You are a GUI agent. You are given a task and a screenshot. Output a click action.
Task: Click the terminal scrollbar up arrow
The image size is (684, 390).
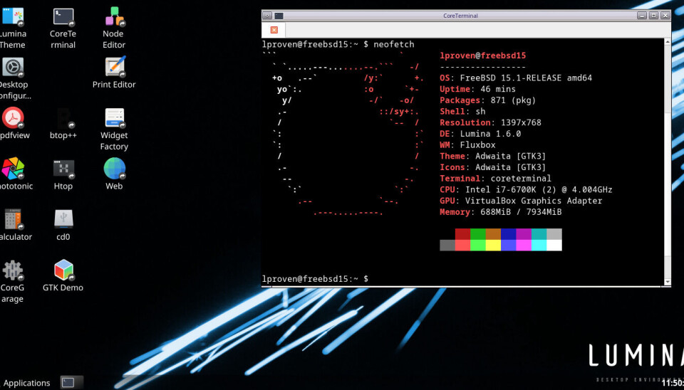[x=667, y=42]
